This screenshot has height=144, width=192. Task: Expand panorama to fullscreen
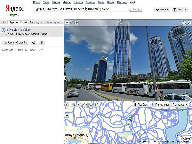point(184,23)
